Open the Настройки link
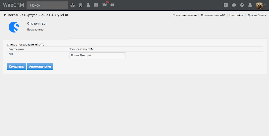The height and width of the screenshot is (136, 269). coord(236,15)
